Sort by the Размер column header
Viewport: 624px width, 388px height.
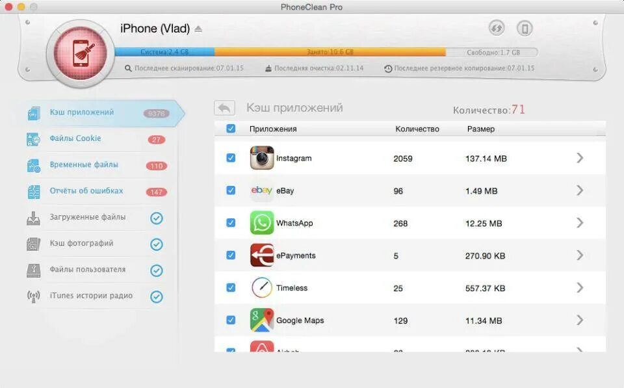[481, 129]
